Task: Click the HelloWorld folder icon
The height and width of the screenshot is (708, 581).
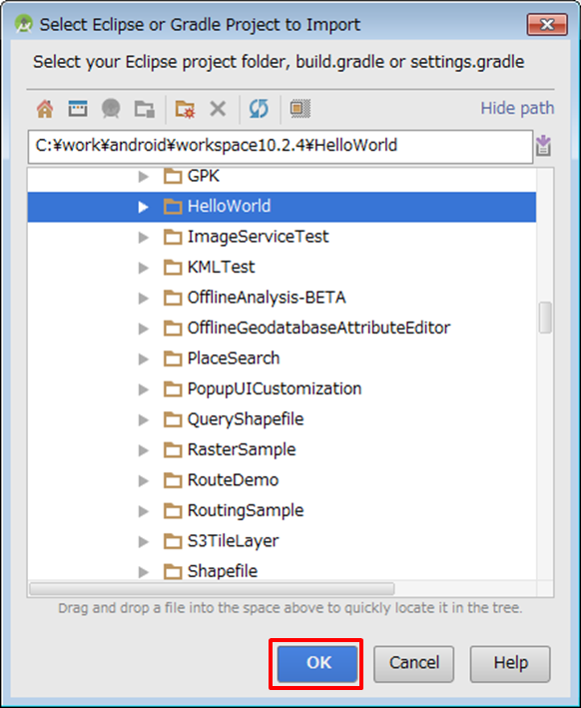Action: 173,207
